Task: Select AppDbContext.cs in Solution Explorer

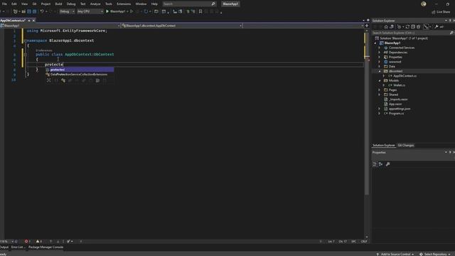Action: click(405, 76)
